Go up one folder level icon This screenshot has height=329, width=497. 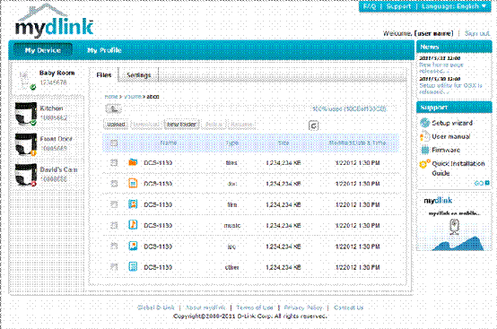tap(113, 109)
